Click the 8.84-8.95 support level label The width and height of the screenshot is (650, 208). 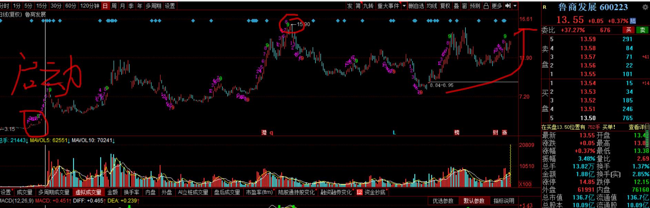[441, 85]
